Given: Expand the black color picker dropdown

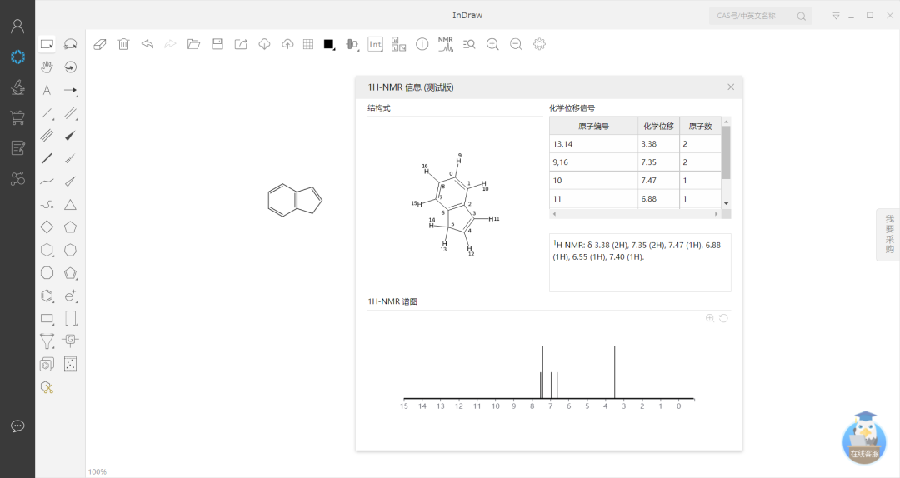Looking at the screenshot, I should (x=330, y=45).
